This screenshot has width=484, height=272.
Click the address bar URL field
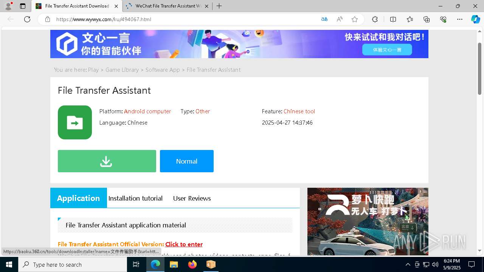pos(185,19)
